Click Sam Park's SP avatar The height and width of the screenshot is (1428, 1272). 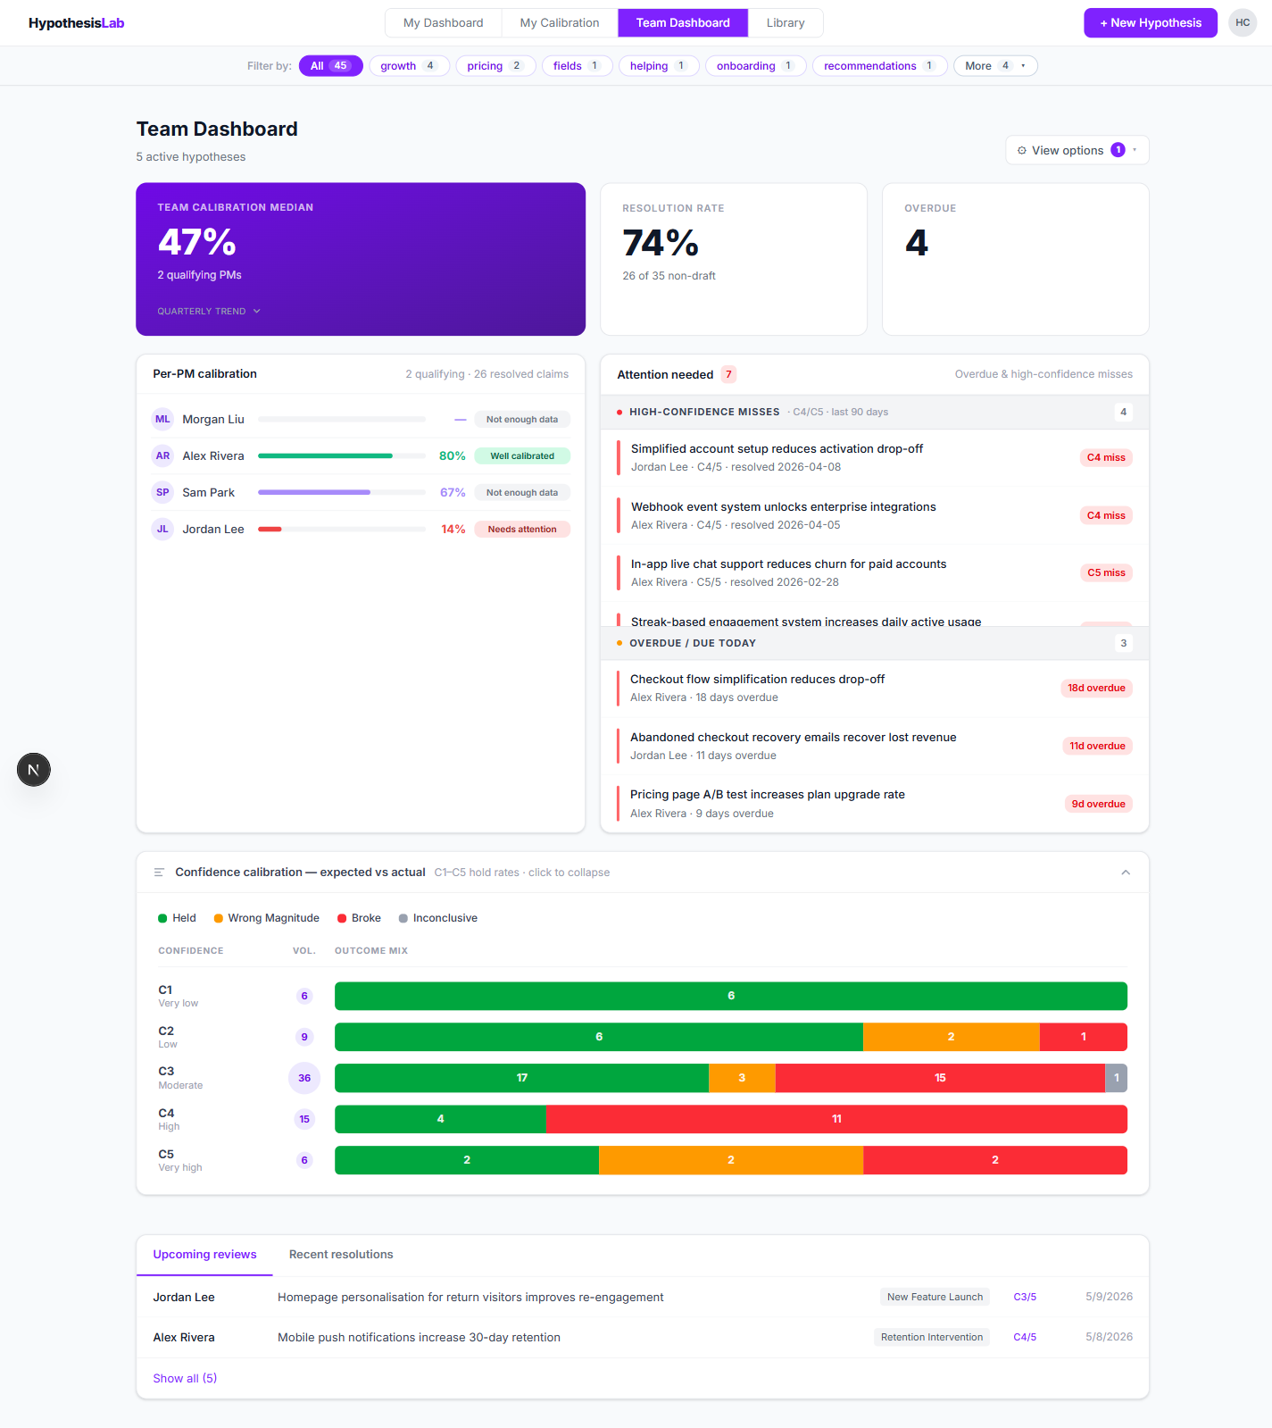click(x=162, y=492)
